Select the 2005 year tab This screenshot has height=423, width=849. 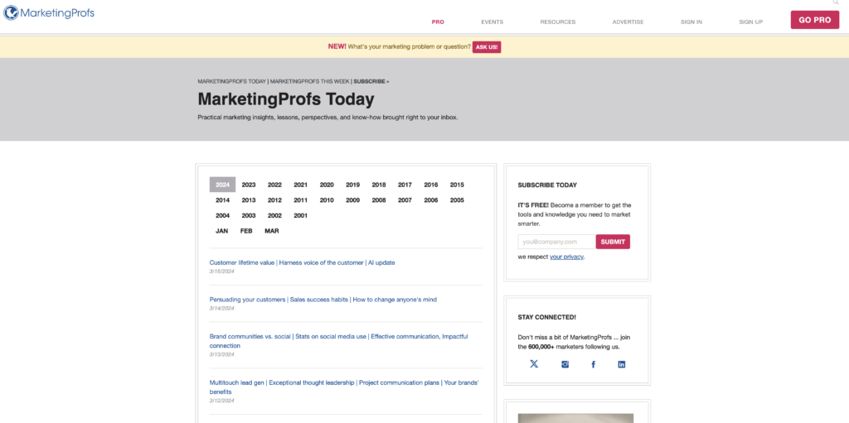click(x=457, y=200)
